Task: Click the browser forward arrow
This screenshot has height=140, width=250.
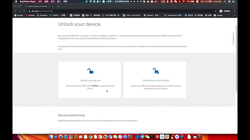Action: [20, 11]
